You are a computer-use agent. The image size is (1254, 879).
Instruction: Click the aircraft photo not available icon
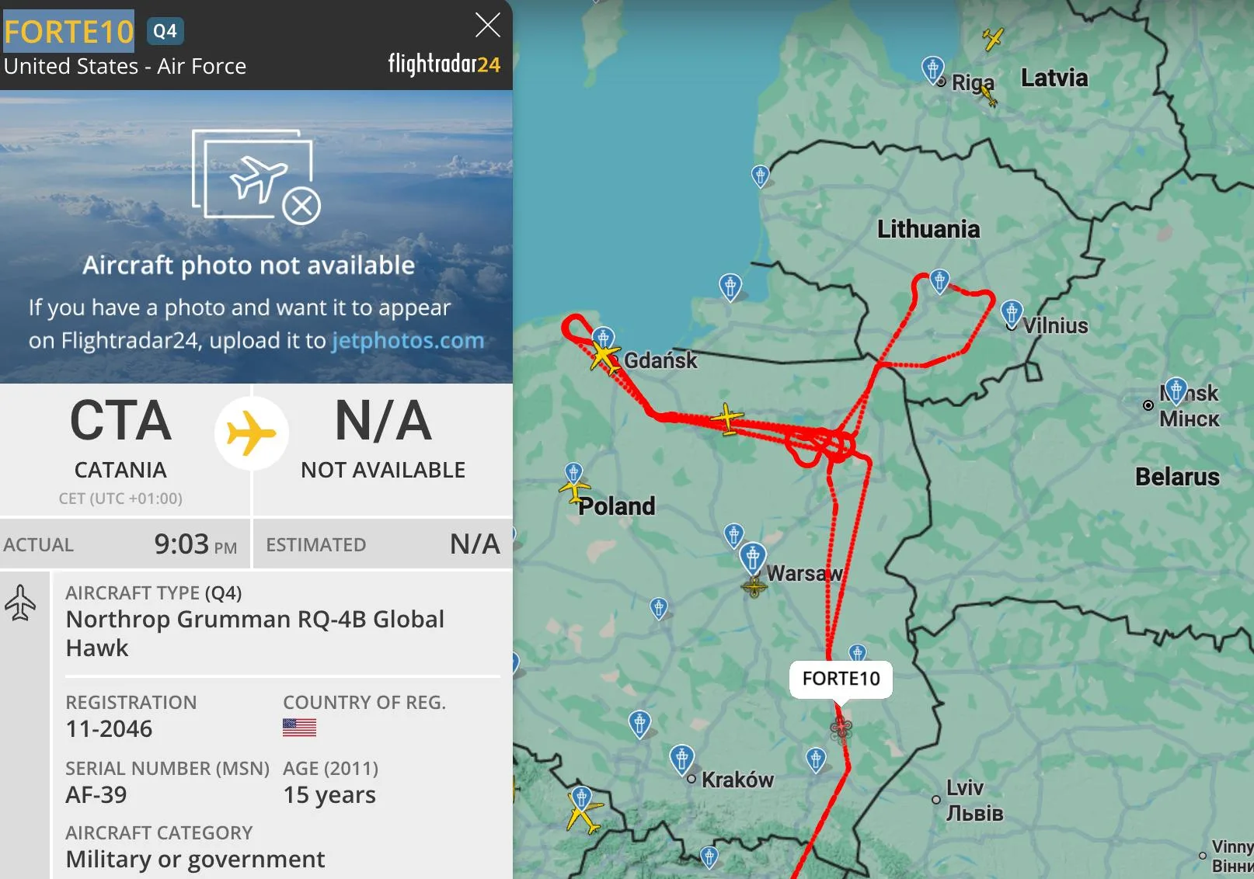point(256,176)
